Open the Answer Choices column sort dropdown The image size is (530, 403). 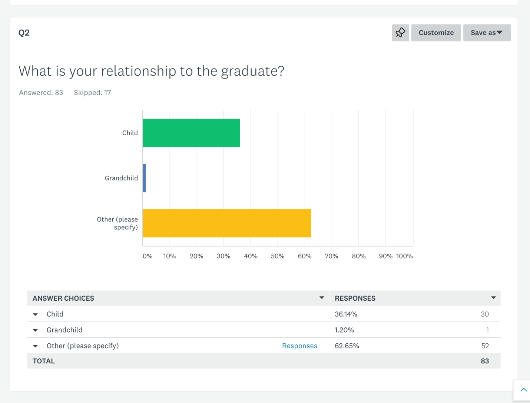(x=322, y=297)
